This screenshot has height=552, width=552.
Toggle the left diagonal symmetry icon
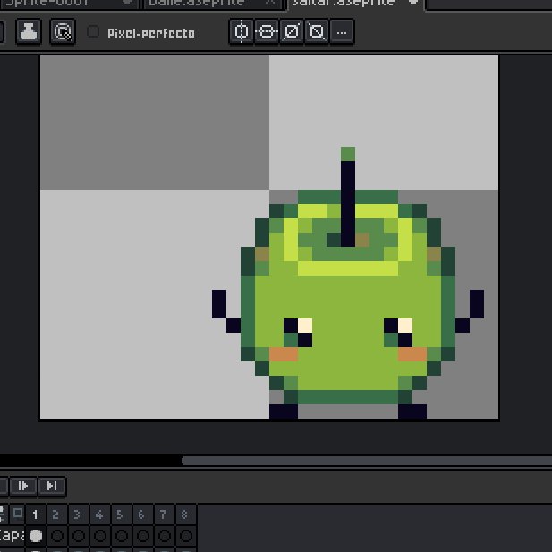(317, 31)
